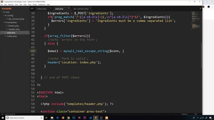Toggle the status bar panel switcher icon
The width and height of the screenshot is (214, 120).
(2, 114)
